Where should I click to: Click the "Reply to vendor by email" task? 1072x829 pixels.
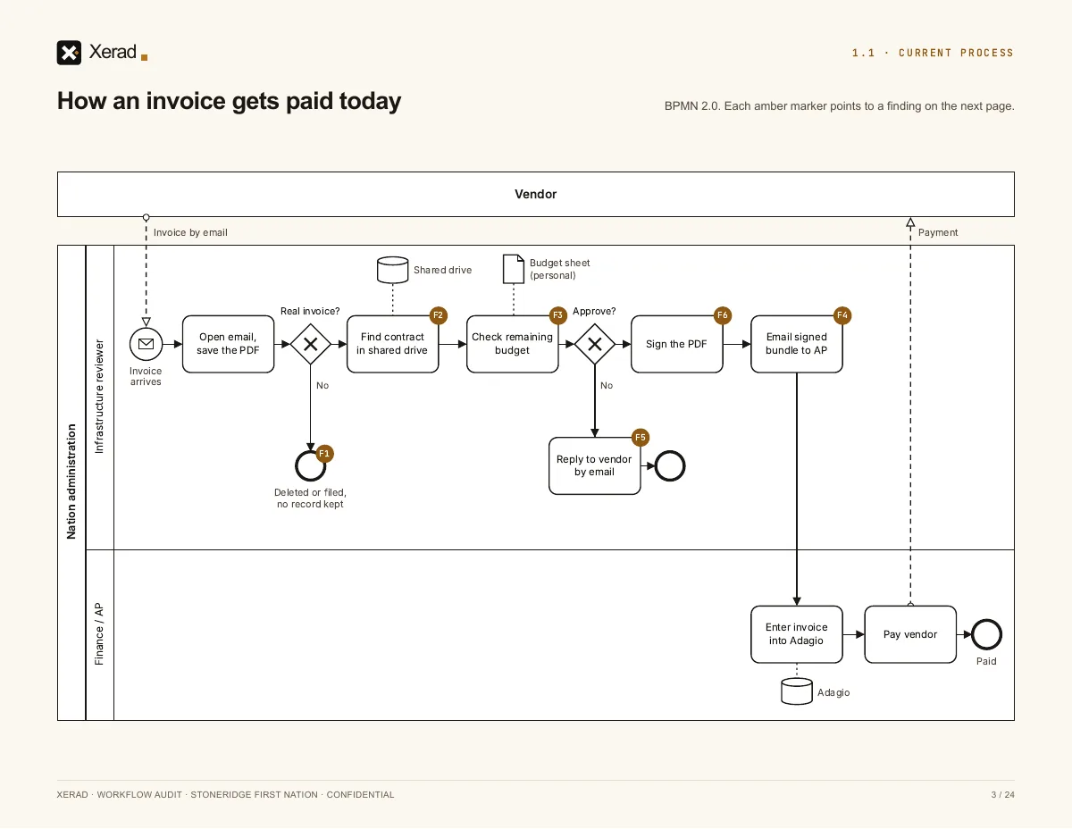click(x=594, y=465)
